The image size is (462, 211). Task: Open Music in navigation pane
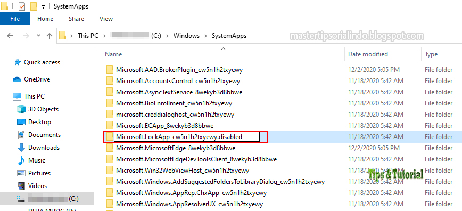37,160
